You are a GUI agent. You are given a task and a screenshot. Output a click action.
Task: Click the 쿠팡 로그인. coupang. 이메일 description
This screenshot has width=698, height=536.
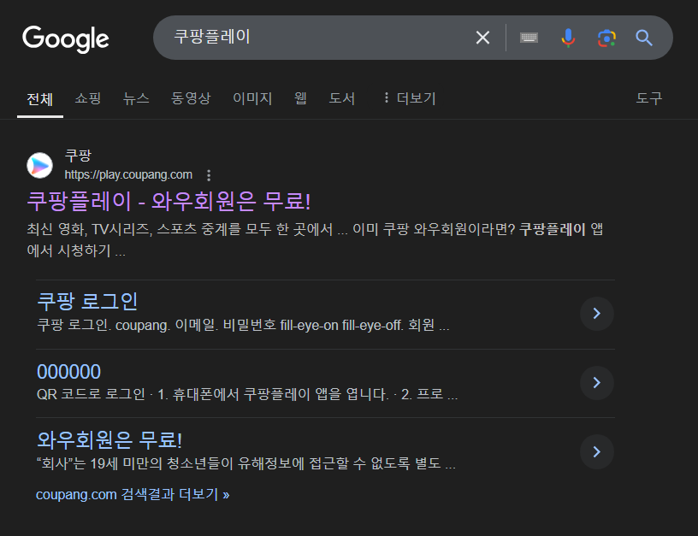click(243, 325)
